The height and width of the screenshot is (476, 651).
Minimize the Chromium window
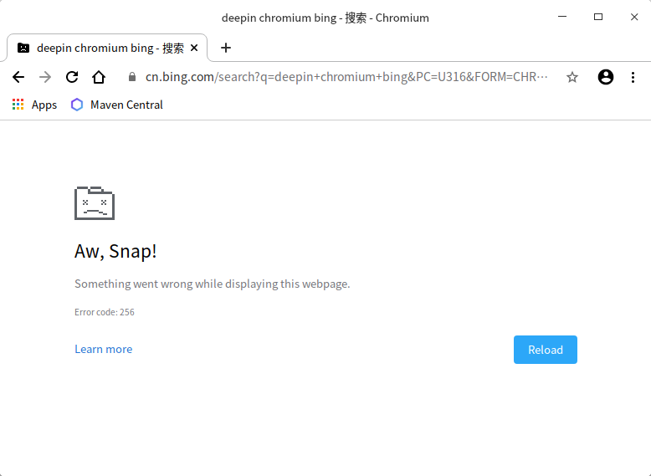562,17
